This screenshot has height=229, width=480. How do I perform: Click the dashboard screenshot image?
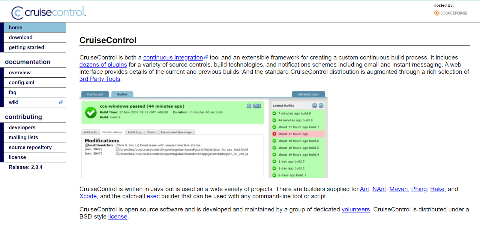pos(203,134)
